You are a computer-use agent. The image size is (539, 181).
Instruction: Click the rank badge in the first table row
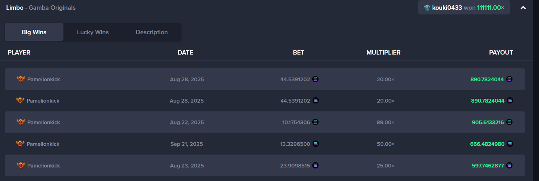[21, 79]
